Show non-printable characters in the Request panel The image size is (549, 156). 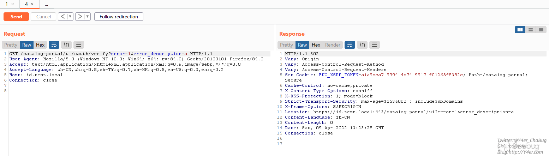click(66, 45)
